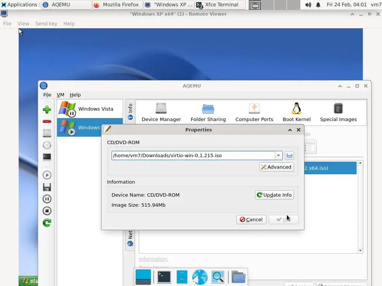Switch to Xfce Terminal taskbar entry
The image size is (382, 286).
(x=220, y=4)
